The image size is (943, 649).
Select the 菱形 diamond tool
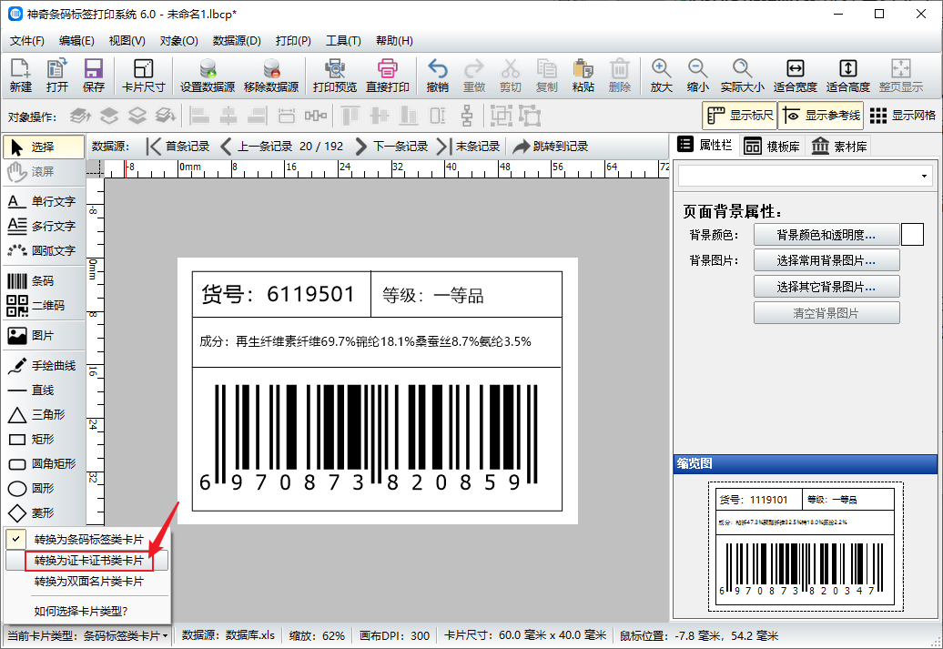pos(43,513)
